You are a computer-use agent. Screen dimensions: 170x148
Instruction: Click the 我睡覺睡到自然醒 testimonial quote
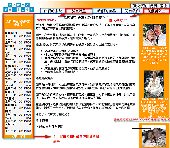coord(154,108)
